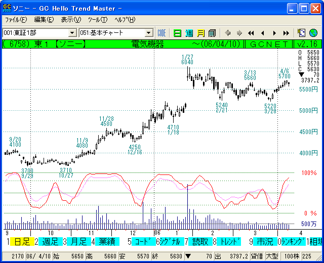Step back with single left arrow
The image size is (324, 263).
click(263, 33)
